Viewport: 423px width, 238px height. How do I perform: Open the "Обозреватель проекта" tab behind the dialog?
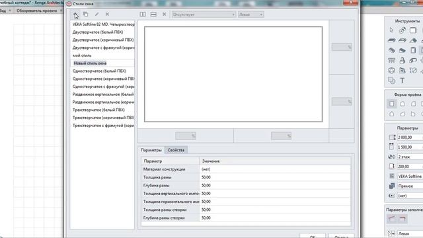[x=37, y=11]
